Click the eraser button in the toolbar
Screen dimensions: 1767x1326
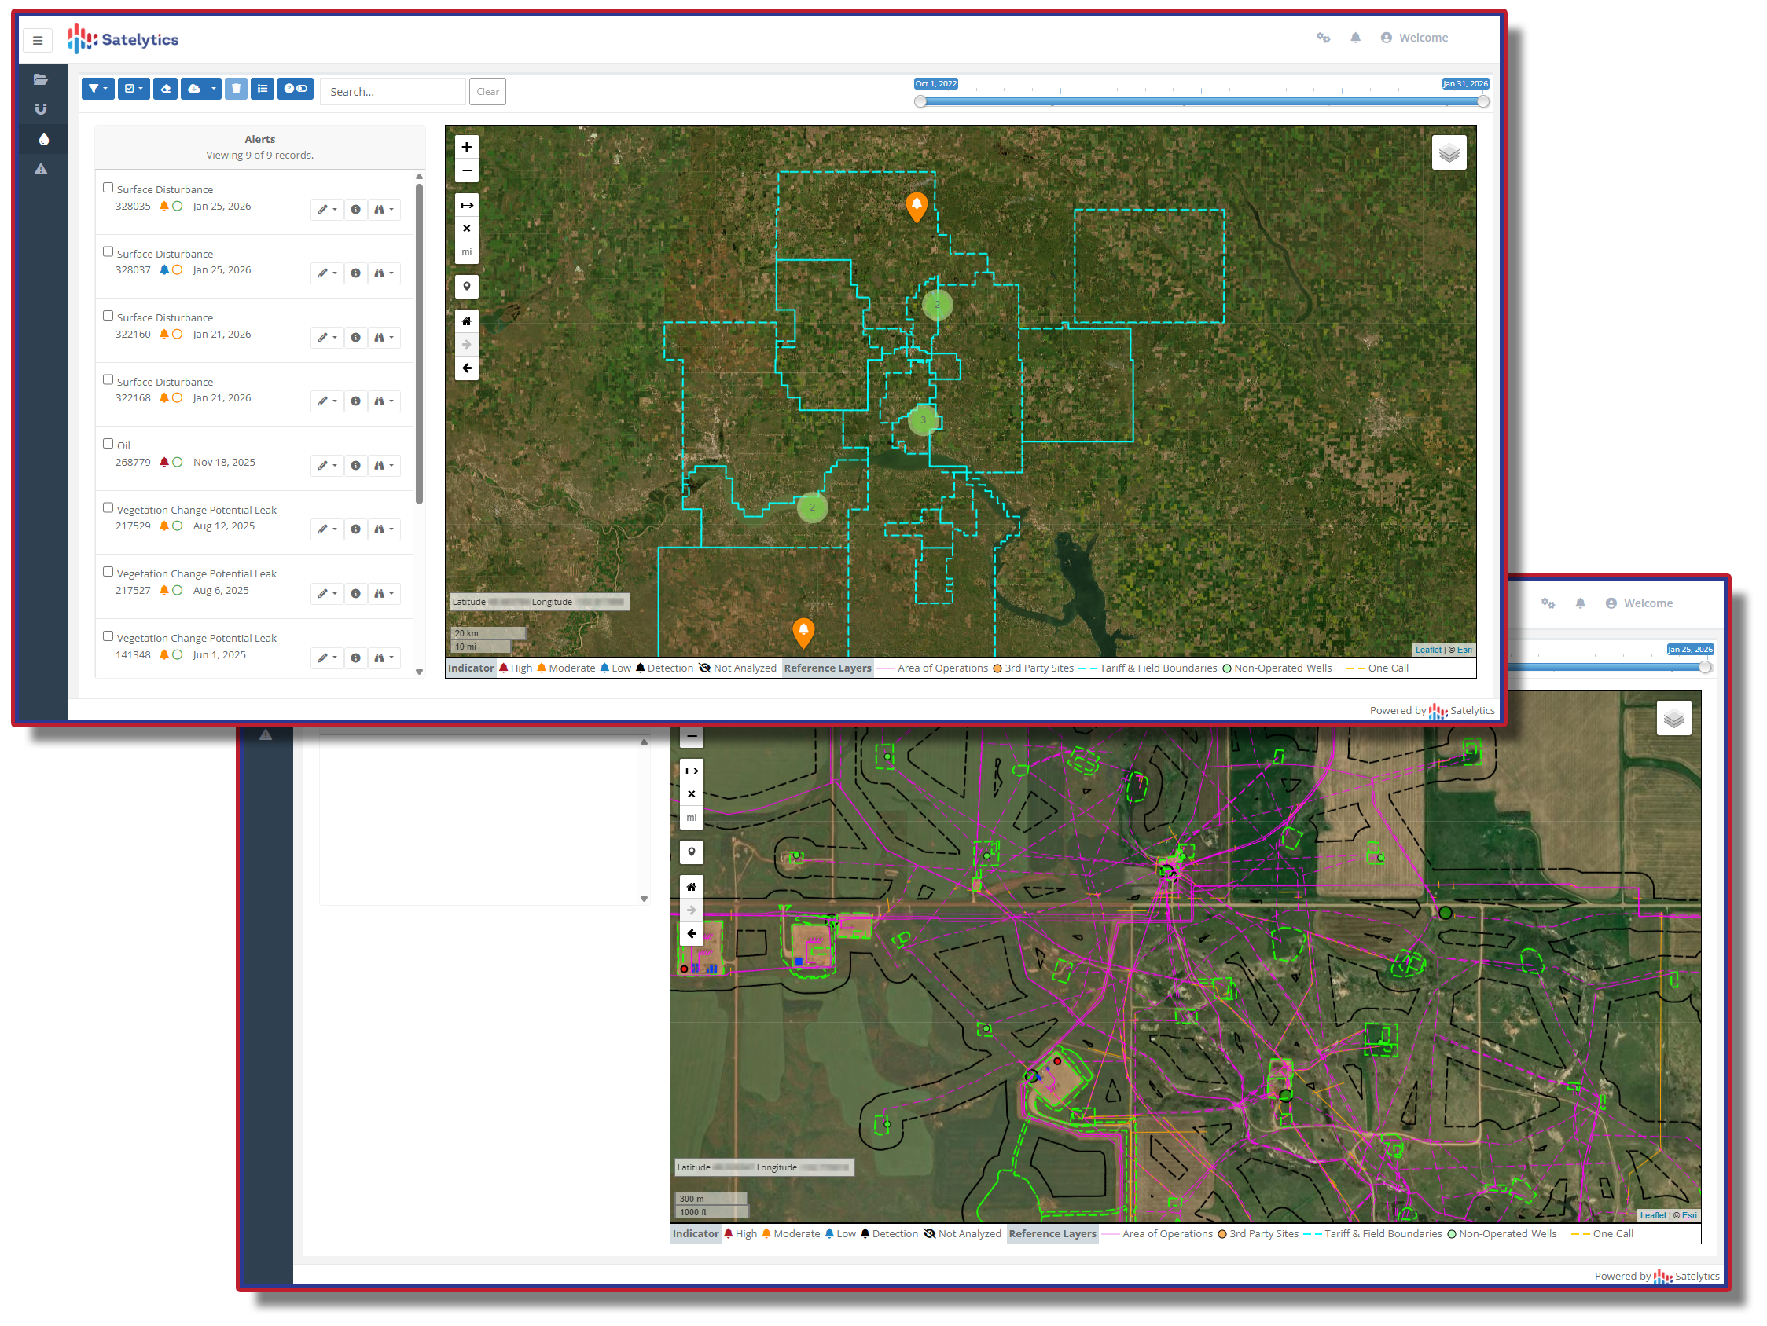pyautogui.click(x=165, y=89)
